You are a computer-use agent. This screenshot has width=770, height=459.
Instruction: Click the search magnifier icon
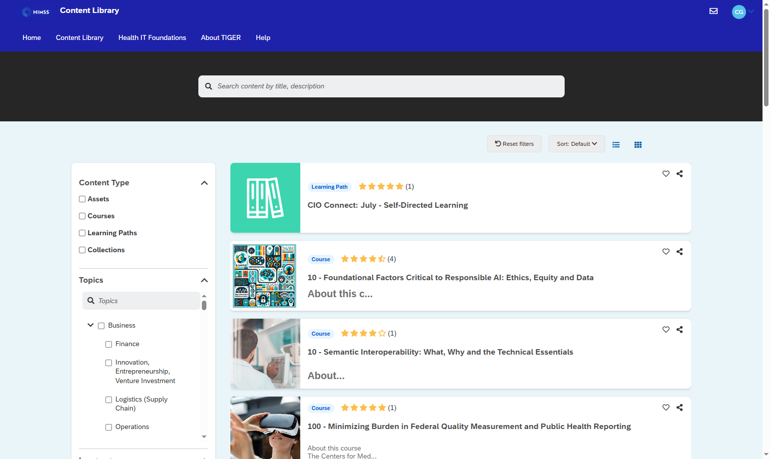click(x=209, y=86)
